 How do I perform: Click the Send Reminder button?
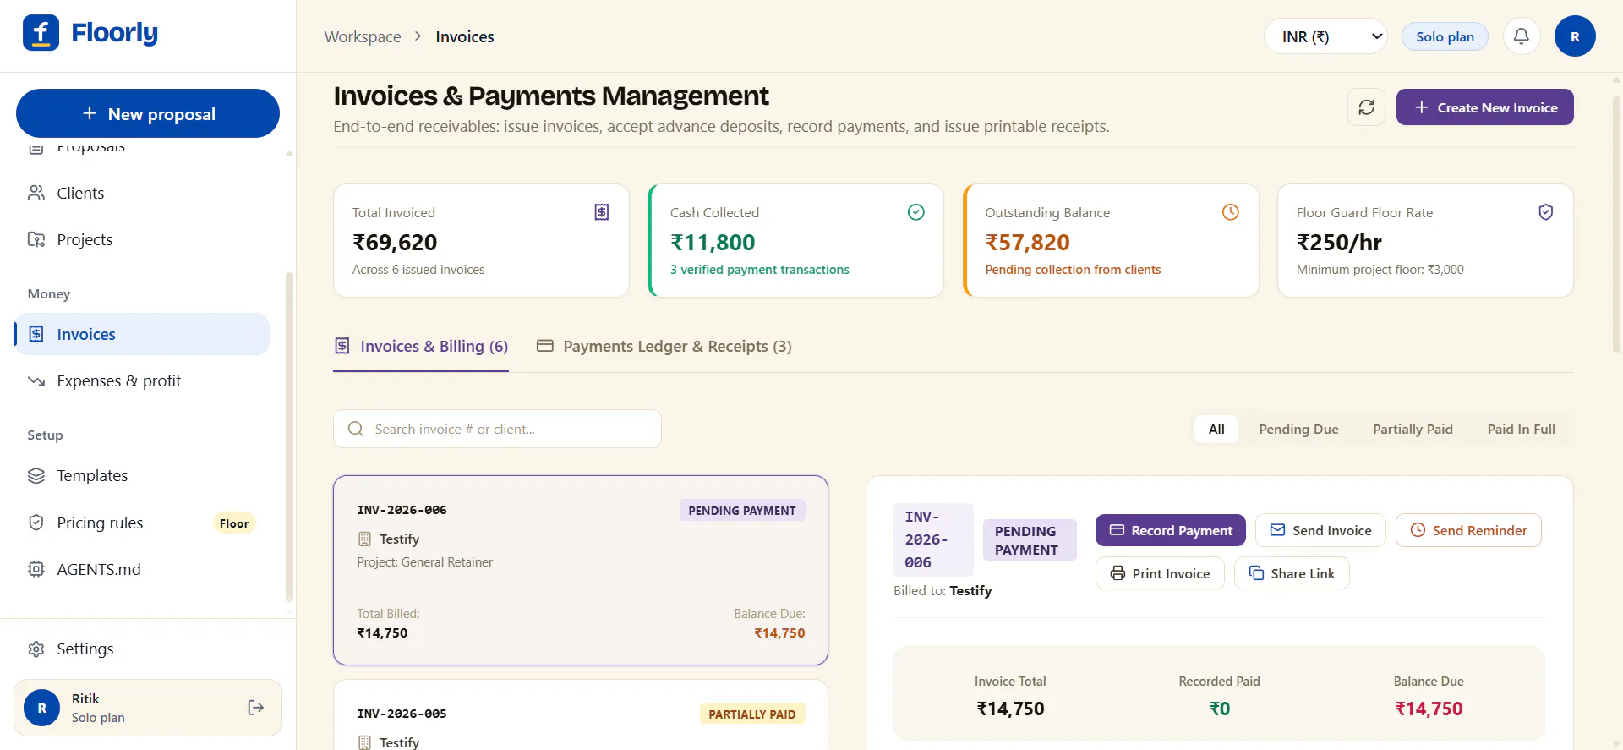pos(1468,530)
